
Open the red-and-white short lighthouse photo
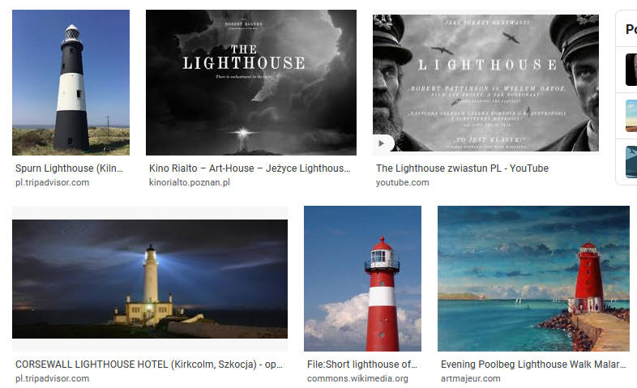[362, 279]
